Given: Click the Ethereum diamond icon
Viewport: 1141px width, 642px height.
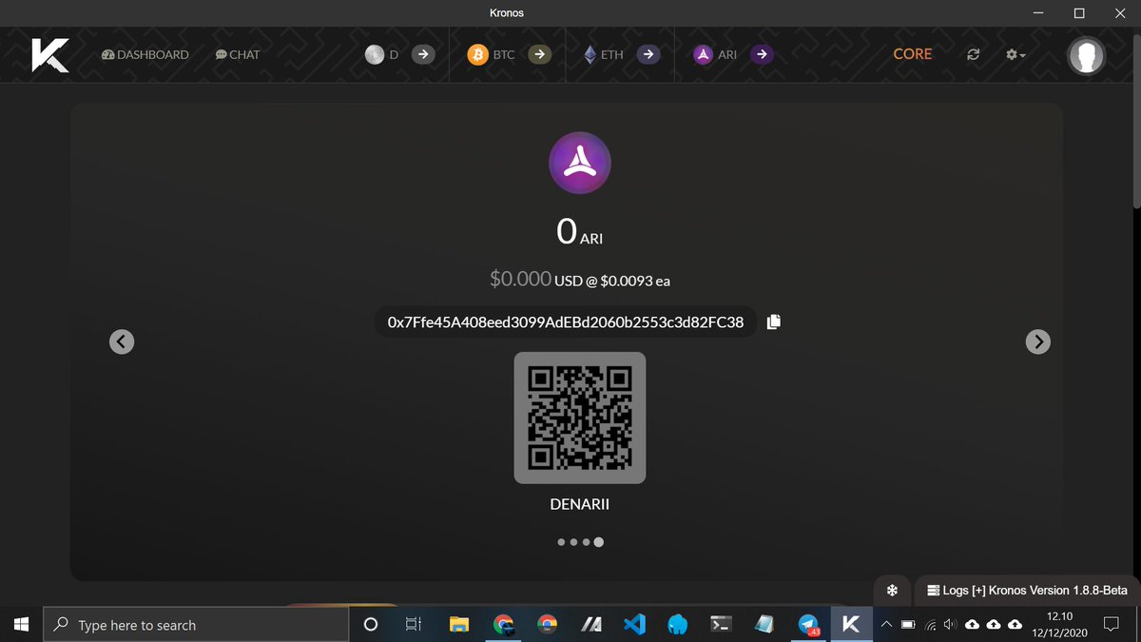Looking at the screenshot, I should [x=590, y=55].
